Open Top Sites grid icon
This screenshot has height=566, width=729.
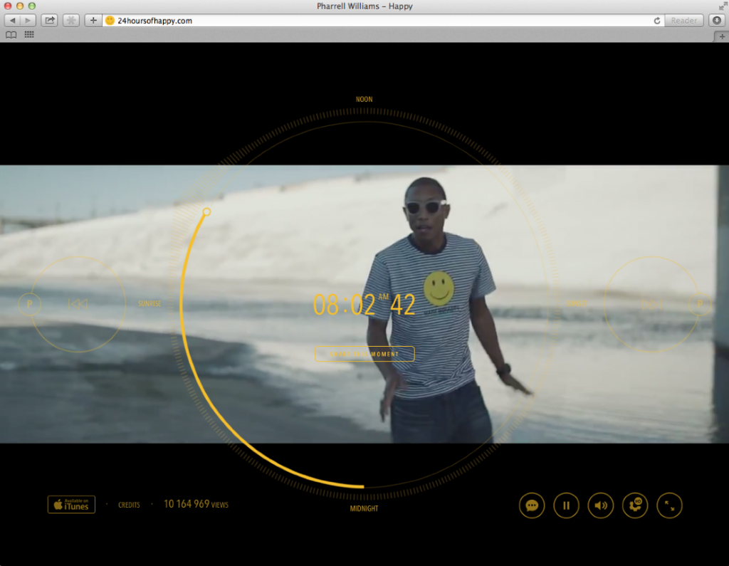[28, 35]
